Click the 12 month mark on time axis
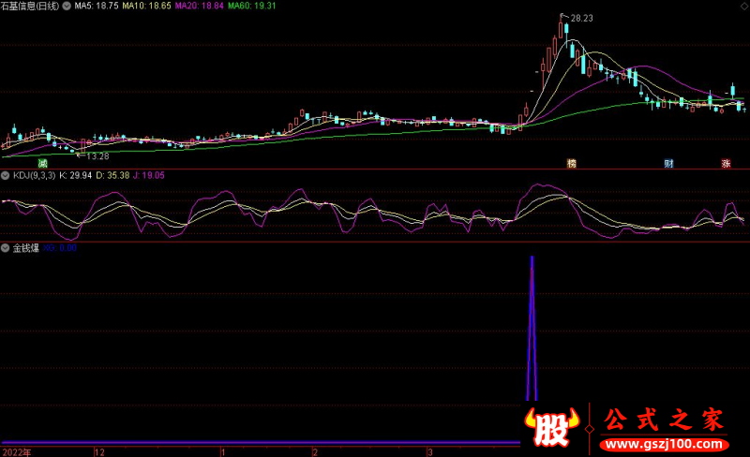The image size is (750, 457). coord(98,451)
